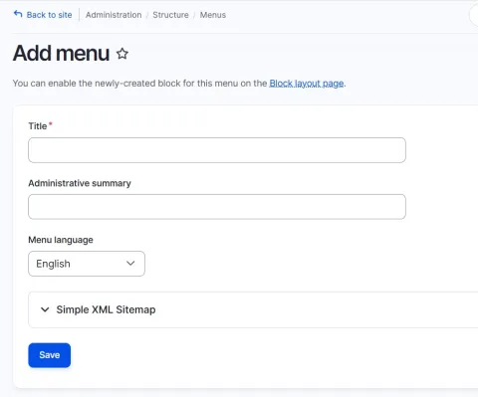The width and height of the screenshot is (478, 397).
Task: Go to Administration breadcrumb
Action: point(114,15)
